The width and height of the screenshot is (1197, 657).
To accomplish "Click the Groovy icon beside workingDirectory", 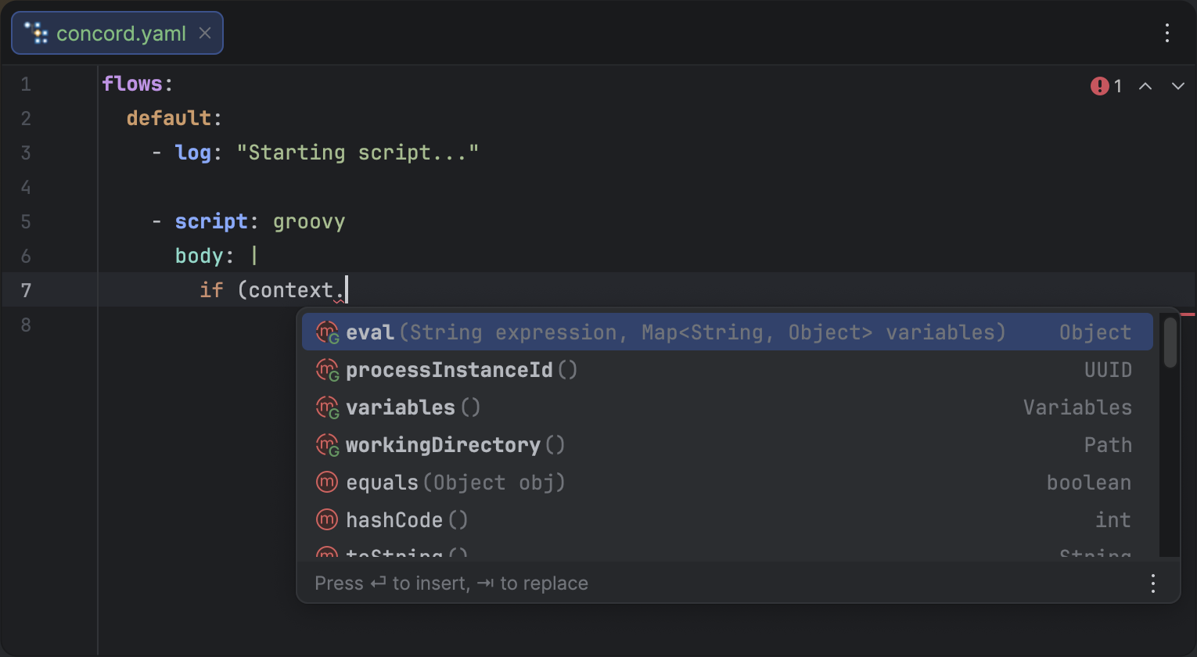I will point(327,444).
